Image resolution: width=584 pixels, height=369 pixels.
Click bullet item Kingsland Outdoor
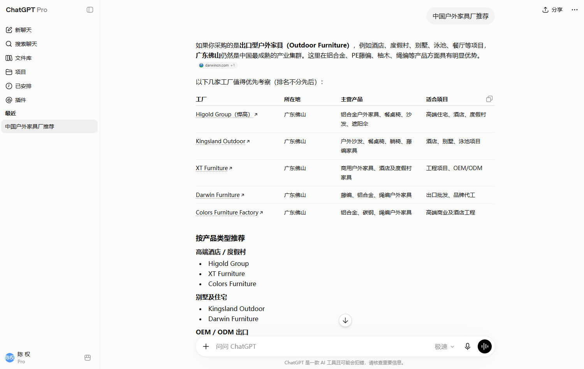pyautogui.click(x=236, y=309)
